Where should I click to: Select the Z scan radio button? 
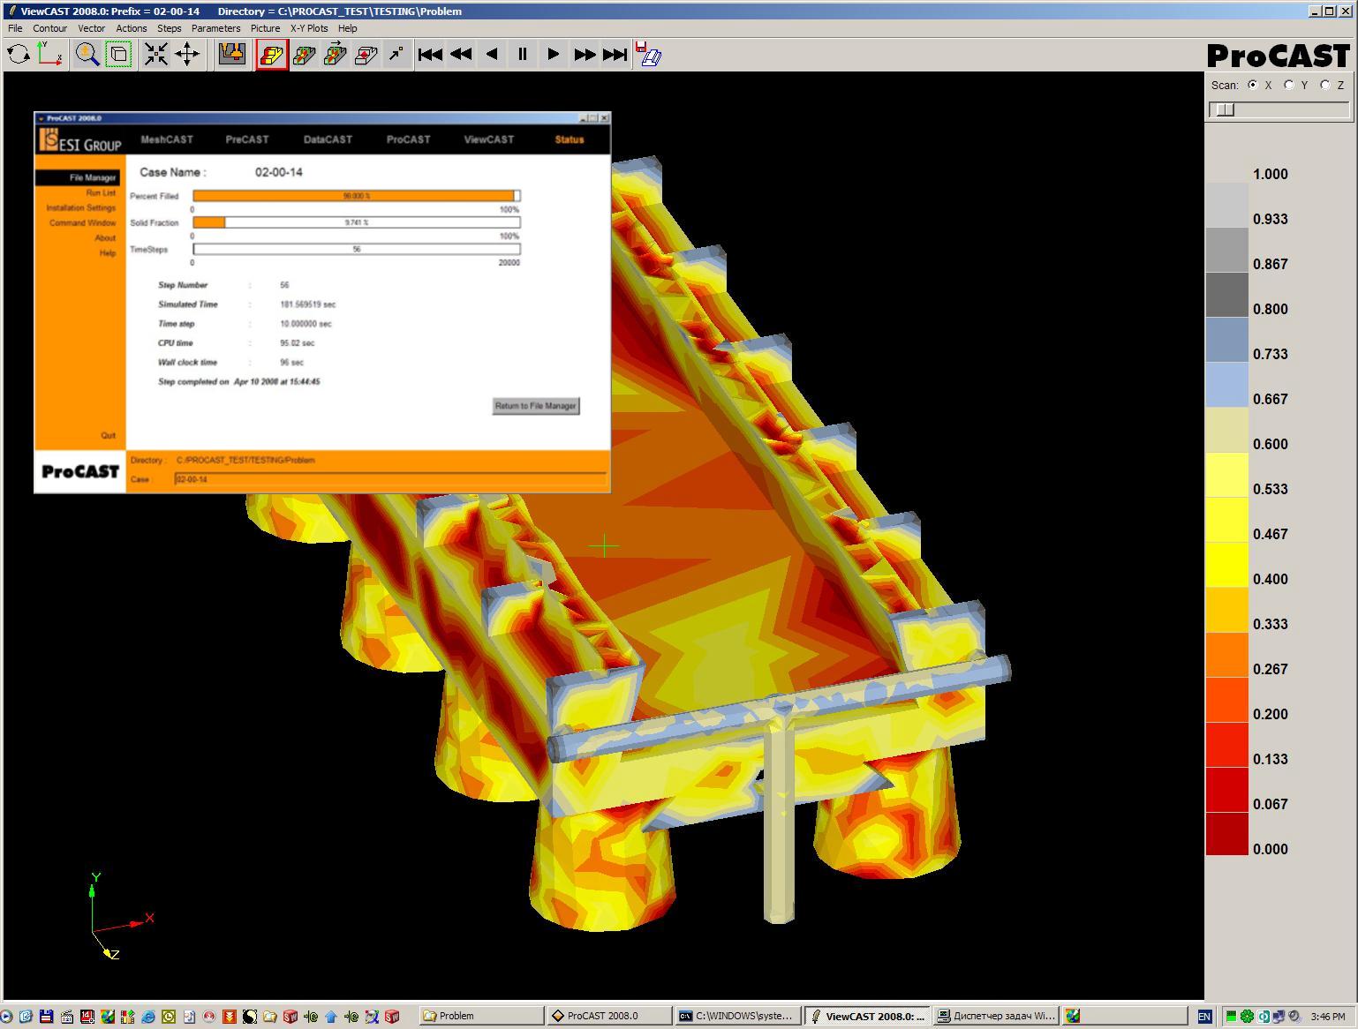pos(1324,86)
